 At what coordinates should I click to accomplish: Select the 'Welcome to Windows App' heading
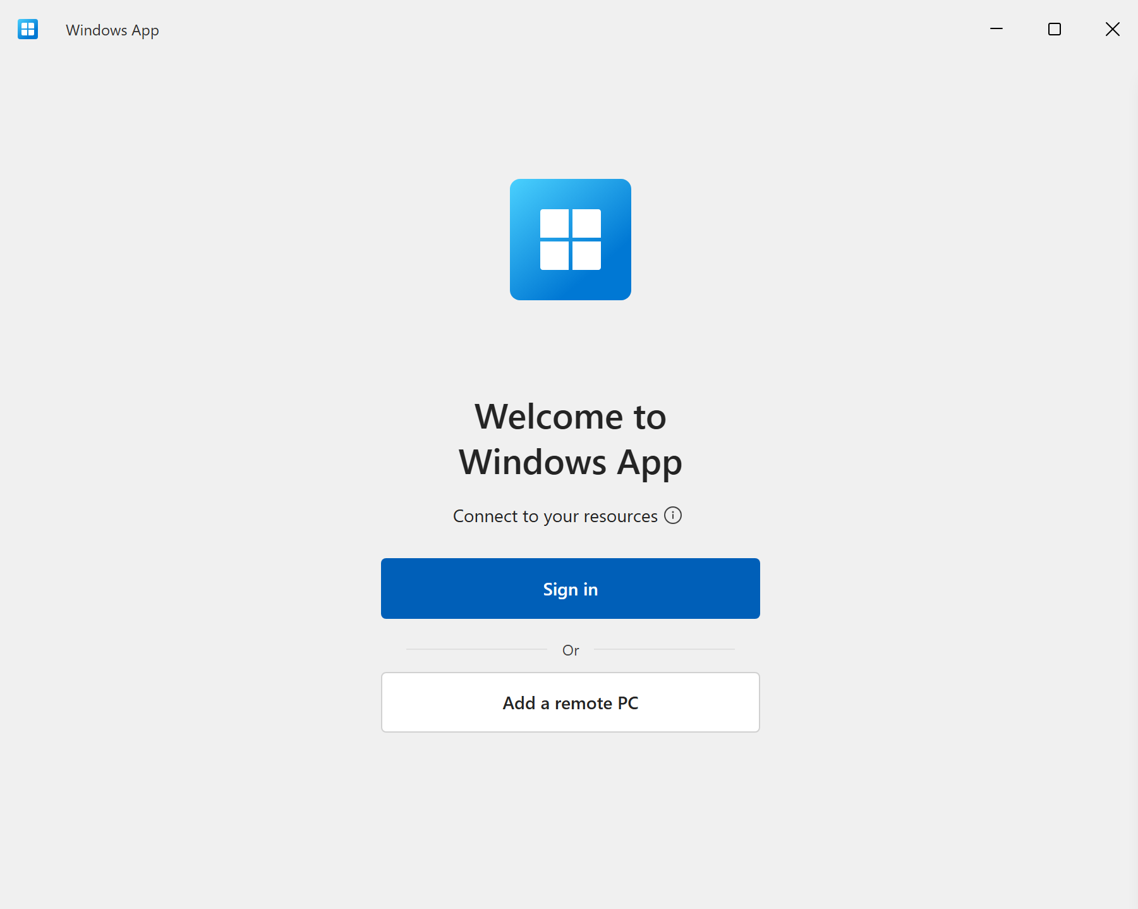(x=570, y=439)
